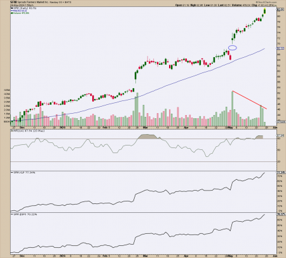Click the May date label on price axis
Screen dimensions: 286x258
(x=231, y=128)
